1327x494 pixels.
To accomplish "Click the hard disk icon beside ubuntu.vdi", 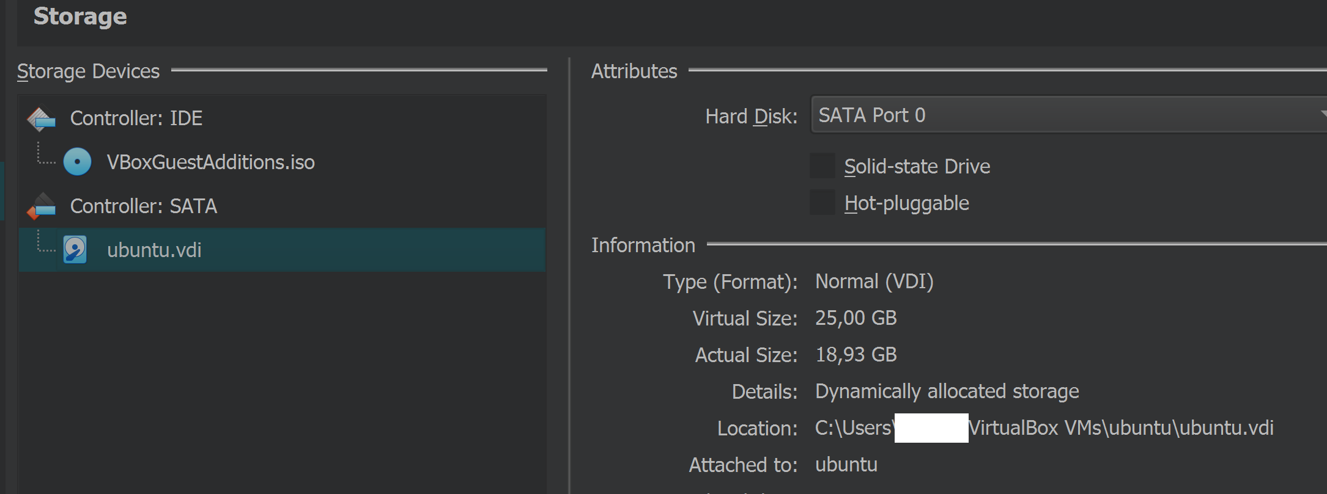I will pos(75,250).
